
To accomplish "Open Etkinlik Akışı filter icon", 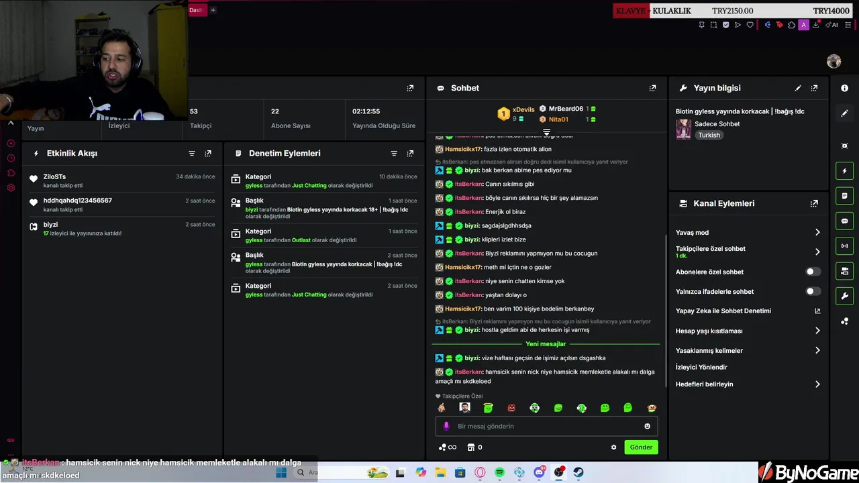I will pyautogui.click(x=192, y=154).
